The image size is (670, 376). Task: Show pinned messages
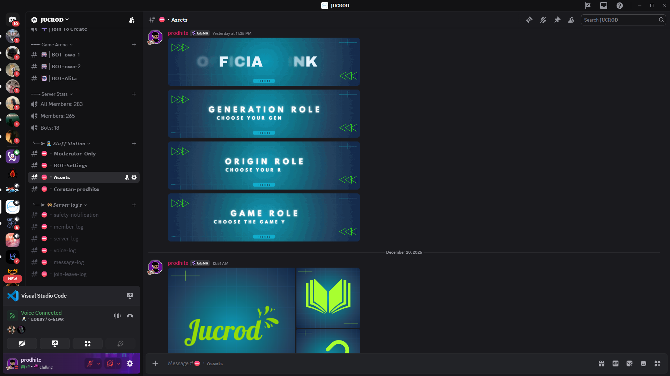pyautogui.click(x=557, y=20)
